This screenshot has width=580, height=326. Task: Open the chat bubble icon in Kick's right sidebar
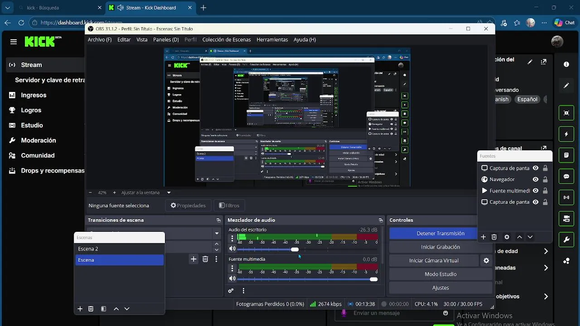[x=566, y=176]
